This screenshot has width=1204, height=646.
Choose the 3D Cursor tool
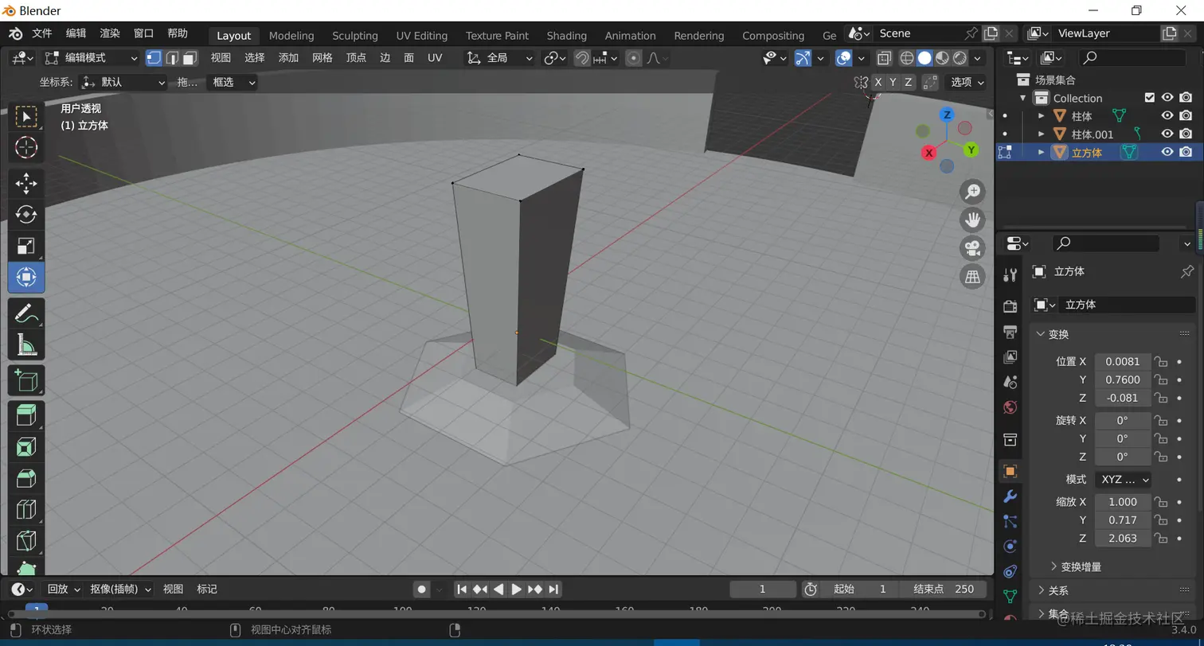[26, 147]
